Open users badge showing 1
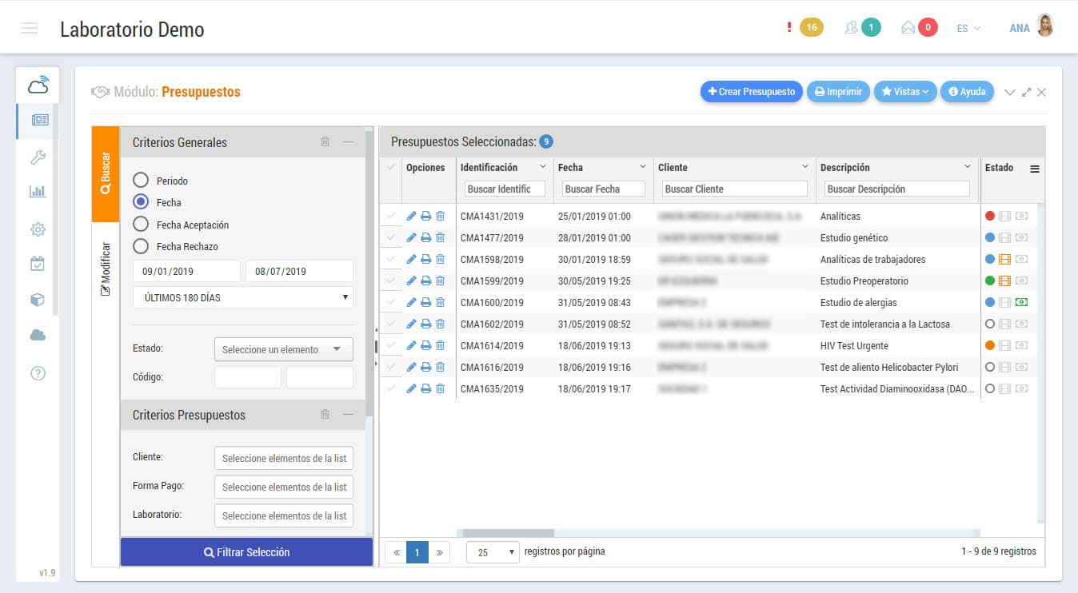The width and height of the screenshot is (1078, 593). (871, 28)
